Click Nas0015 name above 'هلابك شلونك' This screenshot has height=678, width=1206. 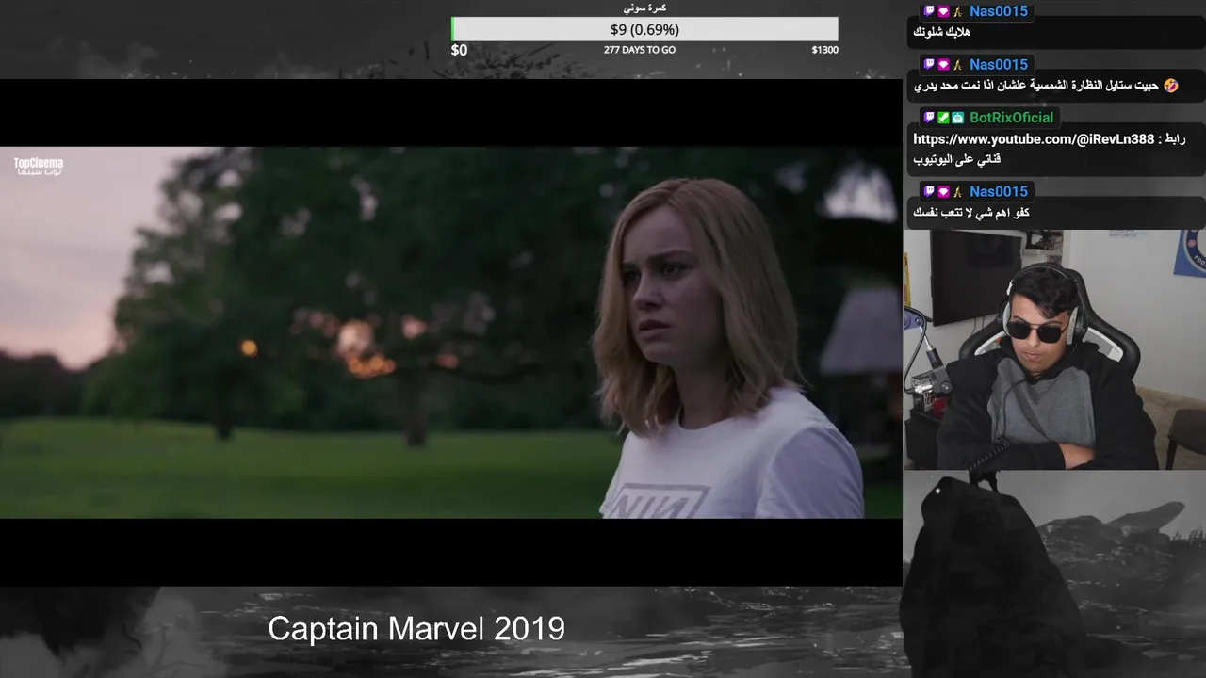999,11
